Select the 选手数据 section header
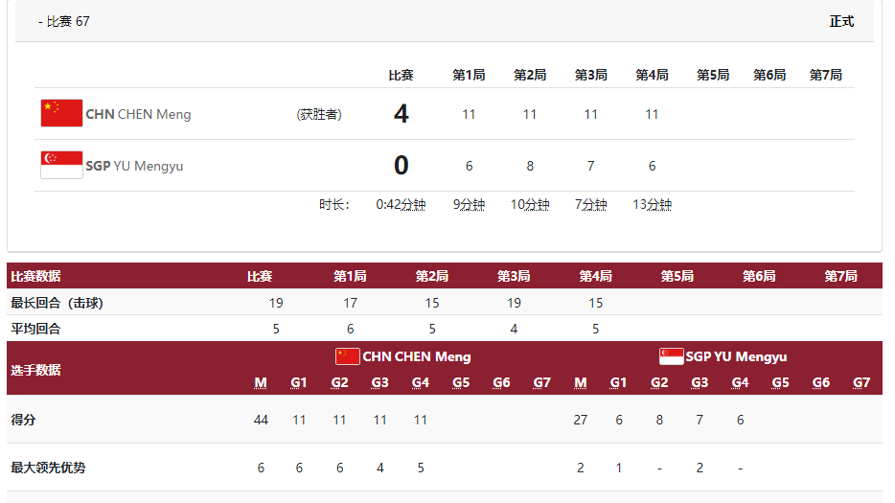Screen dimensions: 895x503 tap(36, 370)
